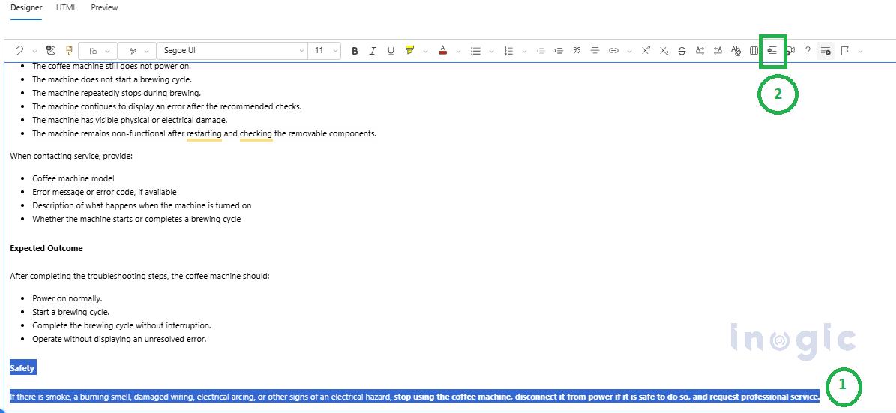Switch to the Designer tab
This screenshot has width=896, height=413.
(26, 7)
